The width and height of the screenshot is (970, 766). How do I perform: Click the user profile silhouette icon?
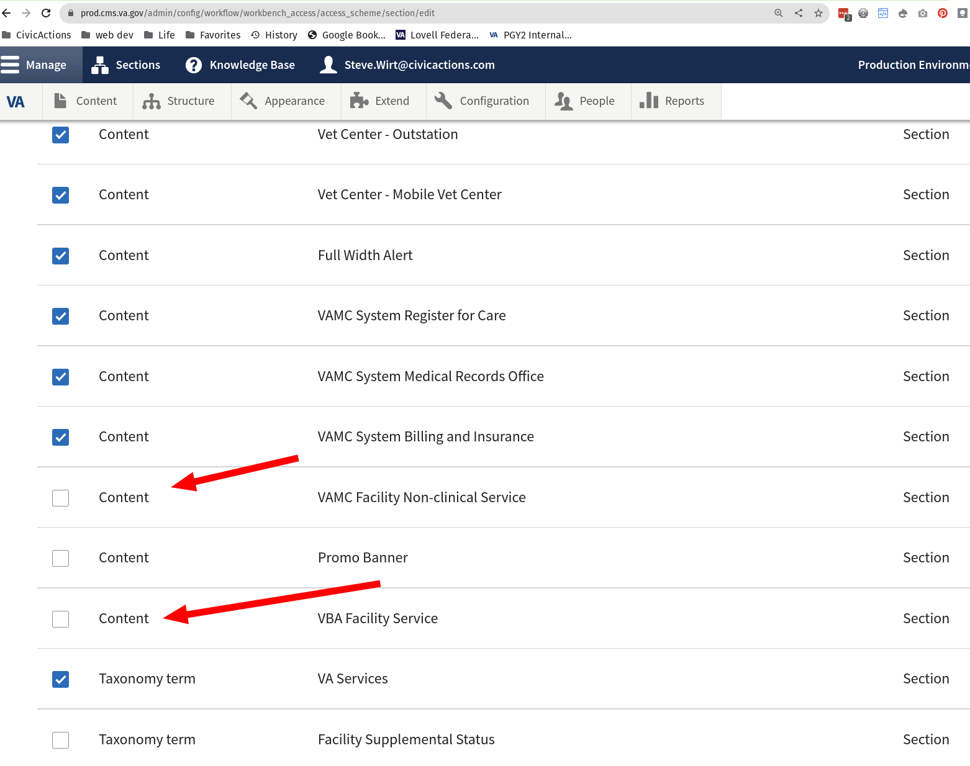329,65
